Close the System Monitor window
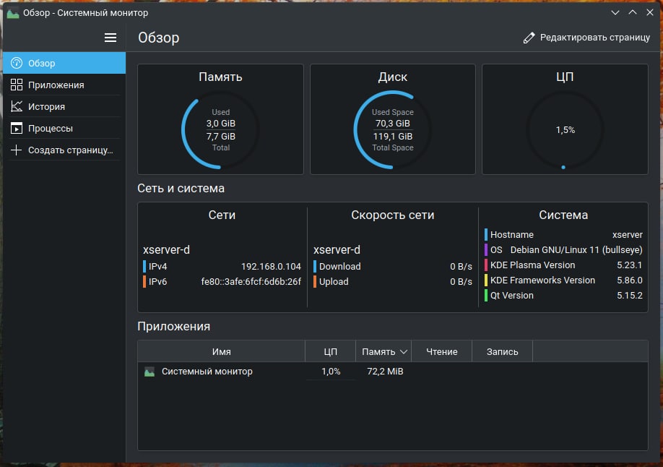The width and height of the screenshot is (663, 467). pos(650,13)
